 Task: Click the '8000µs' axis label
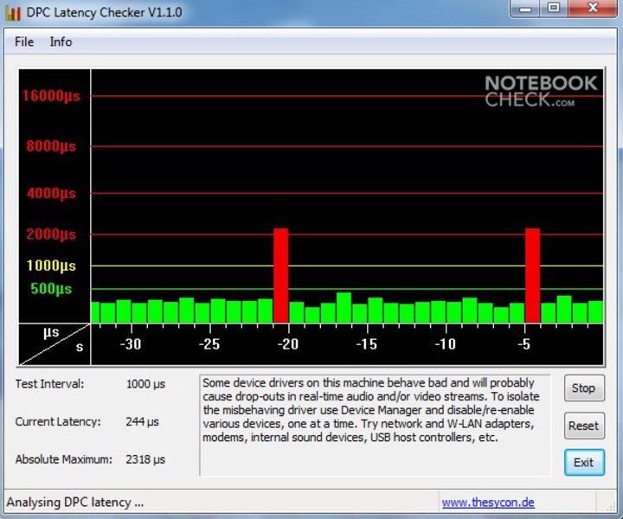(51, 146)
